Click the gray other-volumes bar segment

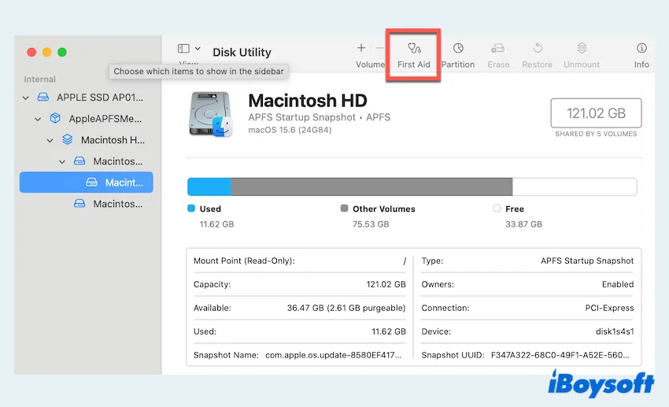371,187
